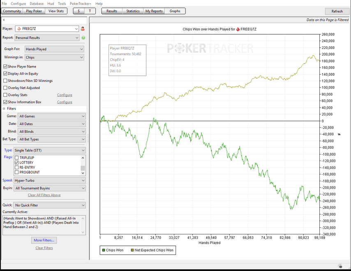Open the Graph For dropdown
351x271 pixels.
pyautogui.click(x=54, y=49)
